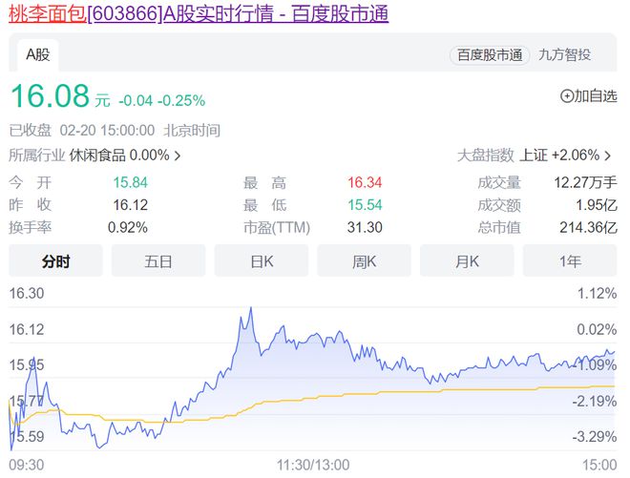Select the 五日 chart tab
The height and width of the screenshot is (478, 630).
coord(158,261)
